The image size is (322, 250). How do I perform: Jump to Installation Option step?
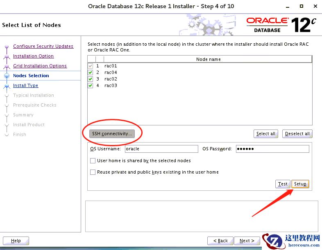click(x=34, y=56)
